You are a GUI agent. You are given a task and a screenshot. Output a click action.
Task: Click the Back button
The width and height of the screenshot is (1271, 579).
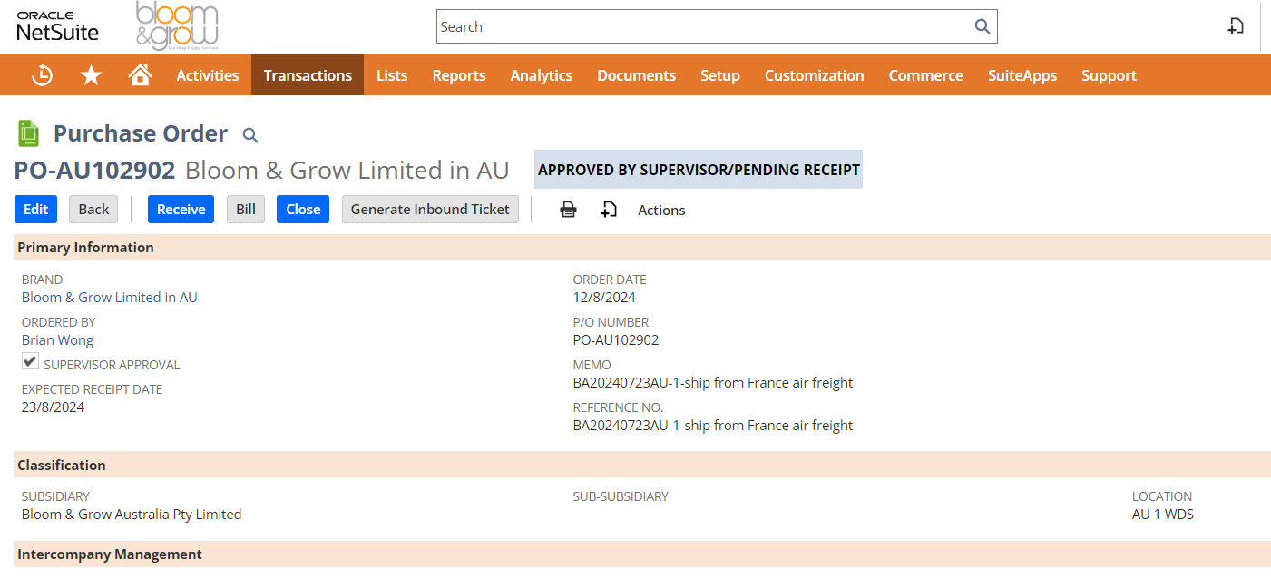93,209
